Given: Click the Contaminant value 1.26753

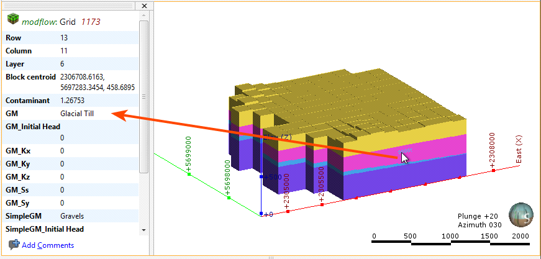Looking at the screenshot, I should 73,100.
